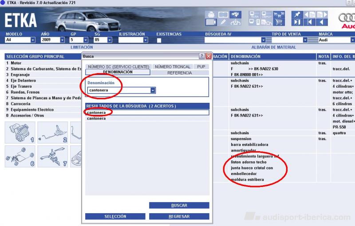Click the Busca dialog help question mark

click(201, 56)
